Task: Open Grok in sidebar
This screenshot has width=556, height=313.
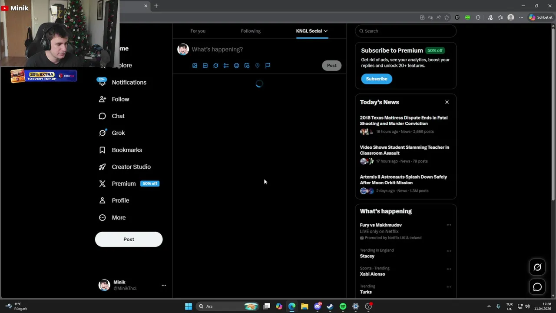Action: coord(112,133)
